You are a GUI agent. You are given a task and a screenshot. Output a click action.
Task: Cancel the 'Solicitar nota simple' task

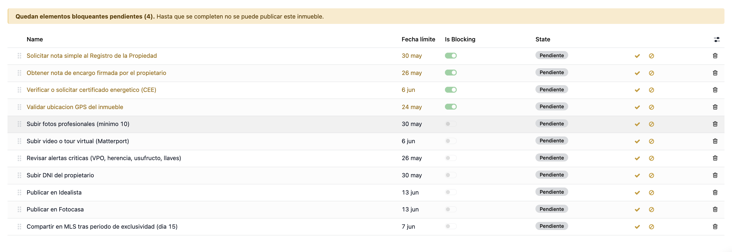[x=651, y=56]
